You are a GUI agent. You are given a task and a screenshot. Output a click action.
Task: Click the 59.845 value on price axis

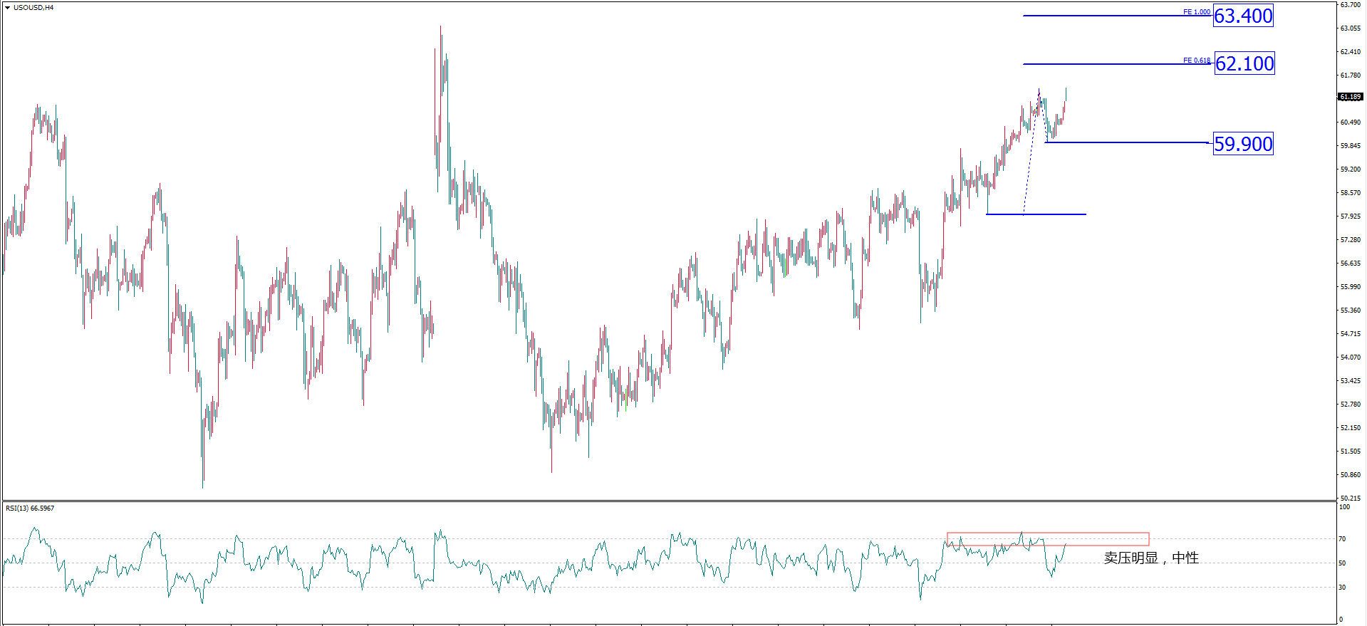click(x=1351, y=146)
